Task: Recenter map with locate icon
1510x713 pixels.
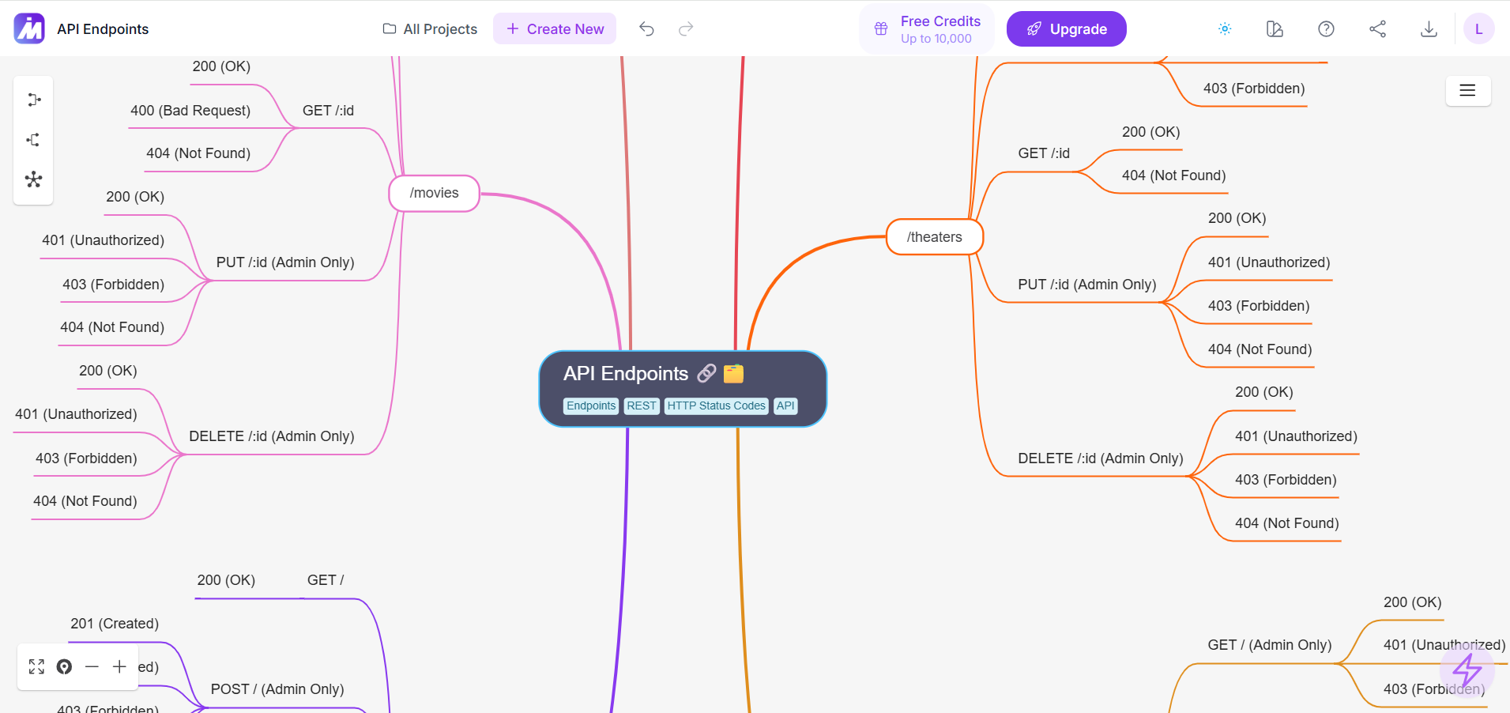Action: click(x=64, y=666)
